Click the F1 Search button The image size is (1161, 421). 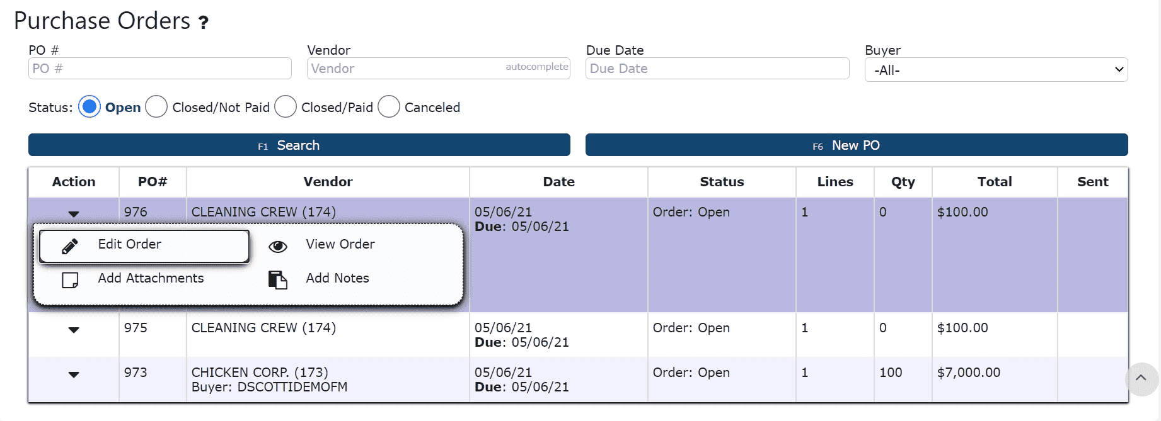[299, 145]
